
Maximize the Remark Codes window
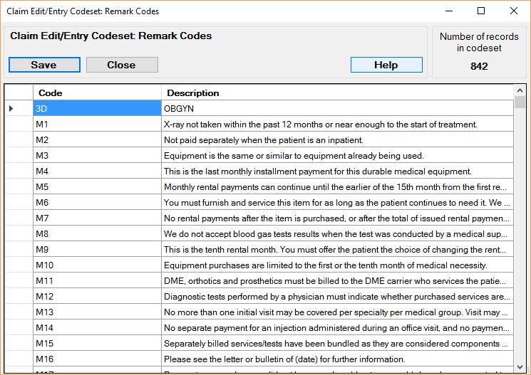[481, 11]
